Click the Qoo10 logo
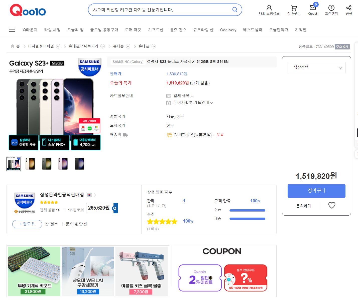The height and width of the screenshot is (301, 358). click(x=28, y=10)
